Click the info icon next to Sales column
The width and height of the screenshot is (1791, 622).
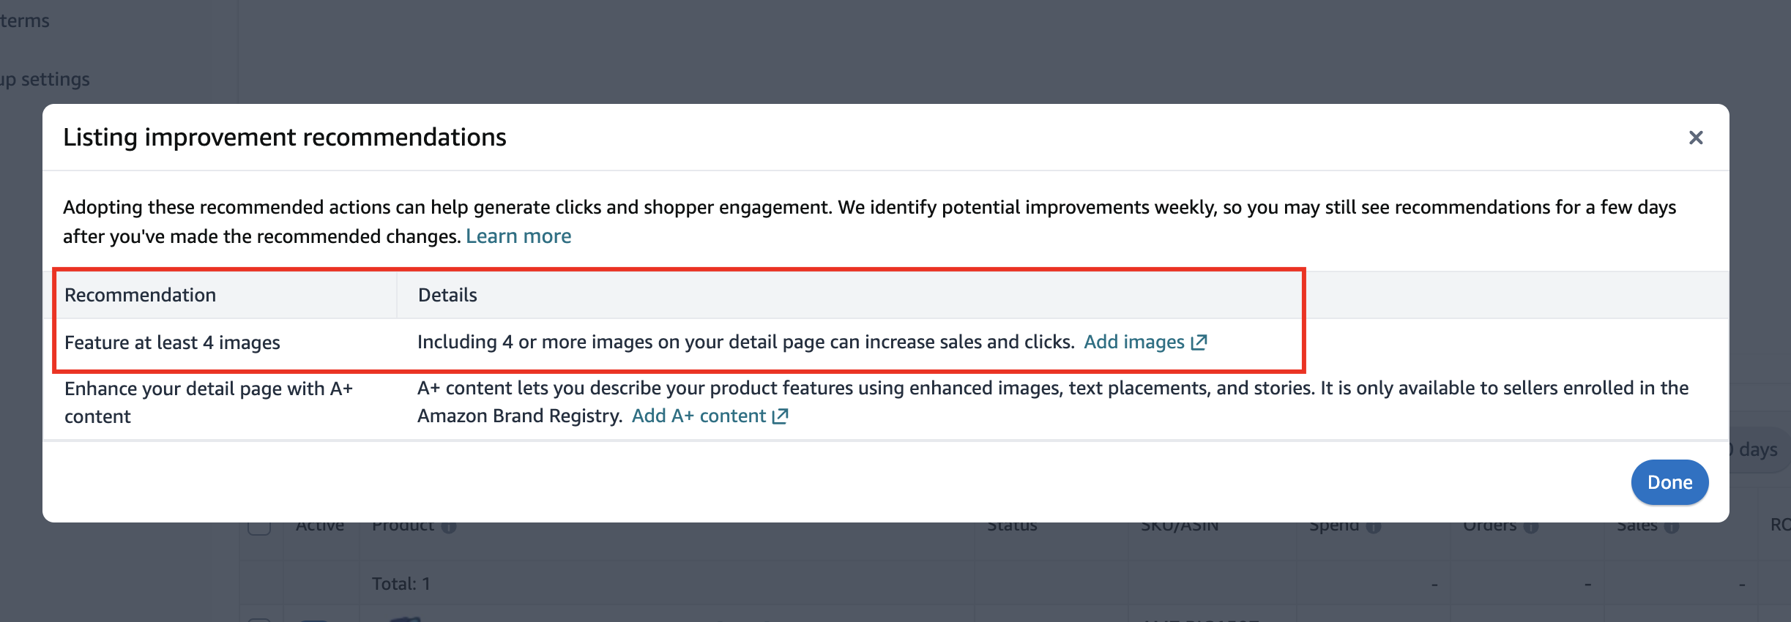(x=1672, y=527)
